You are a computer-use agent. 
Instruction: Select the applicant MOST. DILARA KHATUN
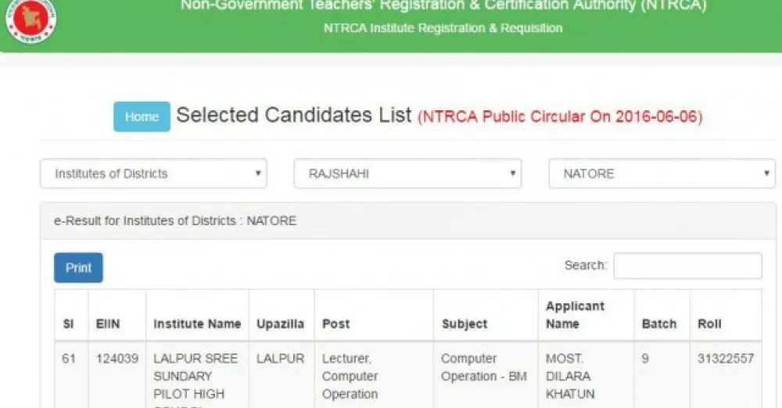pos(571,376)
